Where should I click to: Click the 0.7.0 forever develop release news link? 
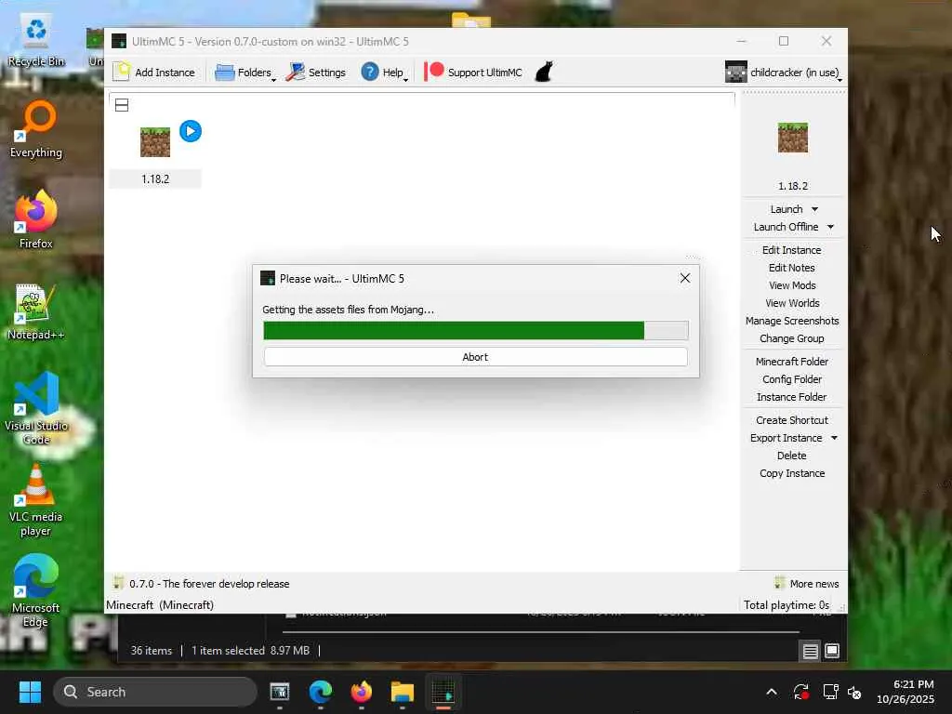click(x=209, y=584)
